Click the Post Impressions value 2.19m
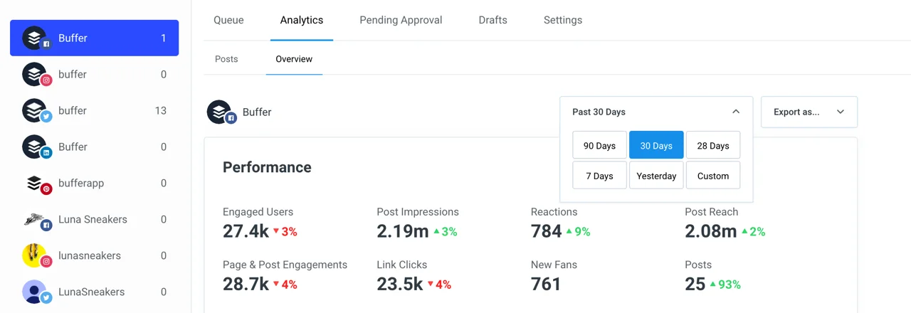Viewport: 911px width, 313px height. click(403, 231)
